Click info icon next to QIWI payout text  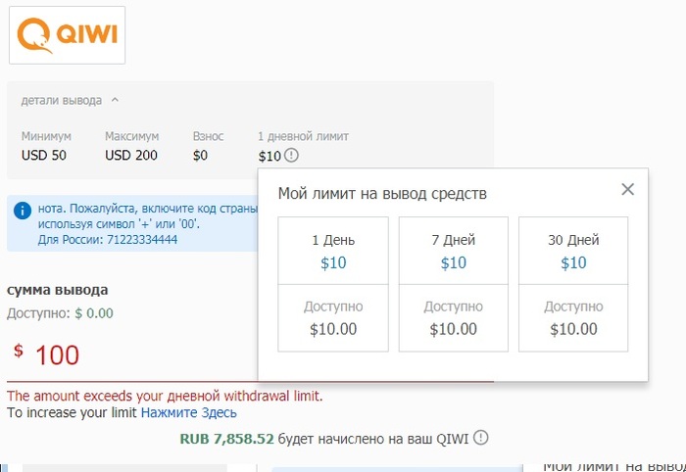click(x=480, y=438)
